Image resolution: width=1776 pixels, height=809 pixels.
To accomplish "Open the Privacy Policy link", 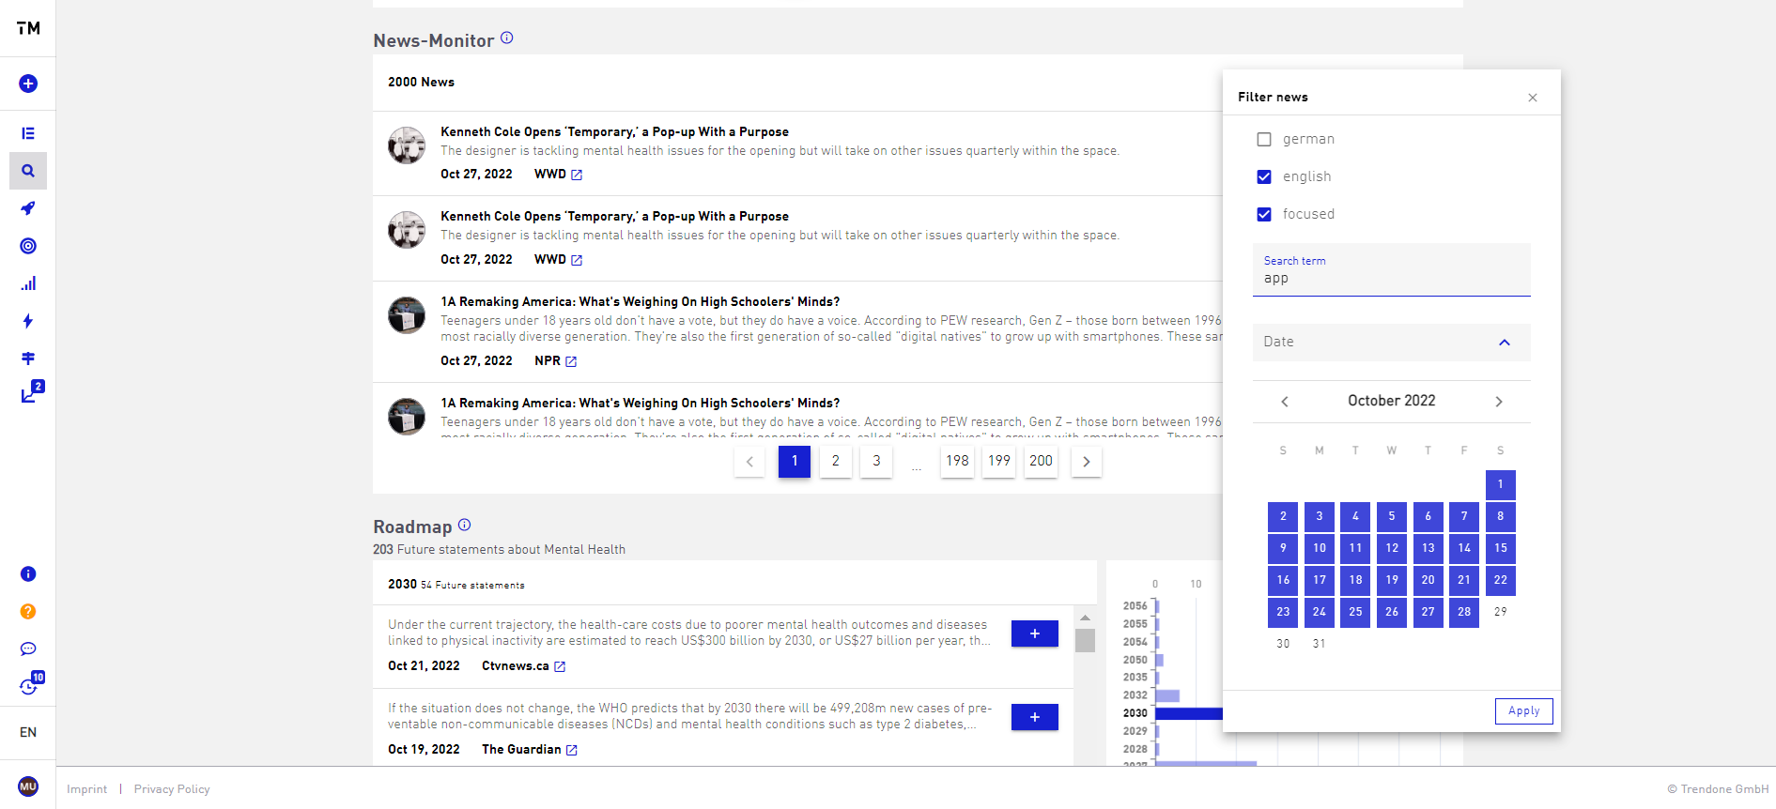I will point(172,789).
